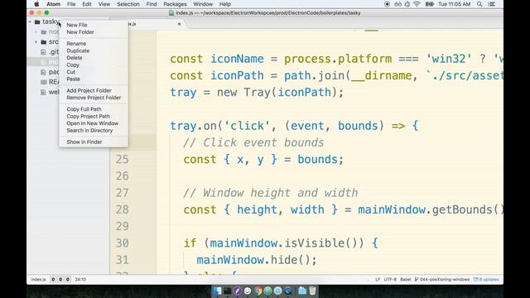The image size is (530, 298).
Task: Click the mainWindow.hide() code line
Action: click(257, 260)
